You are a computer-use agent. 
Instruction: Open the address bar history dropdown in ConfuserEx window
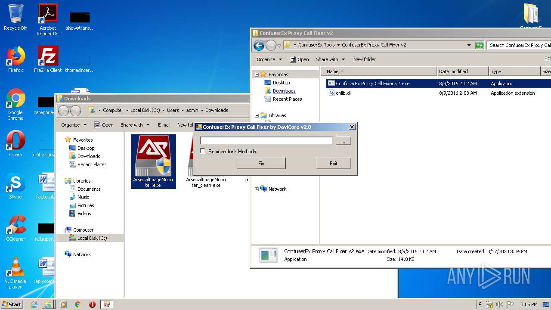(469, 45)
